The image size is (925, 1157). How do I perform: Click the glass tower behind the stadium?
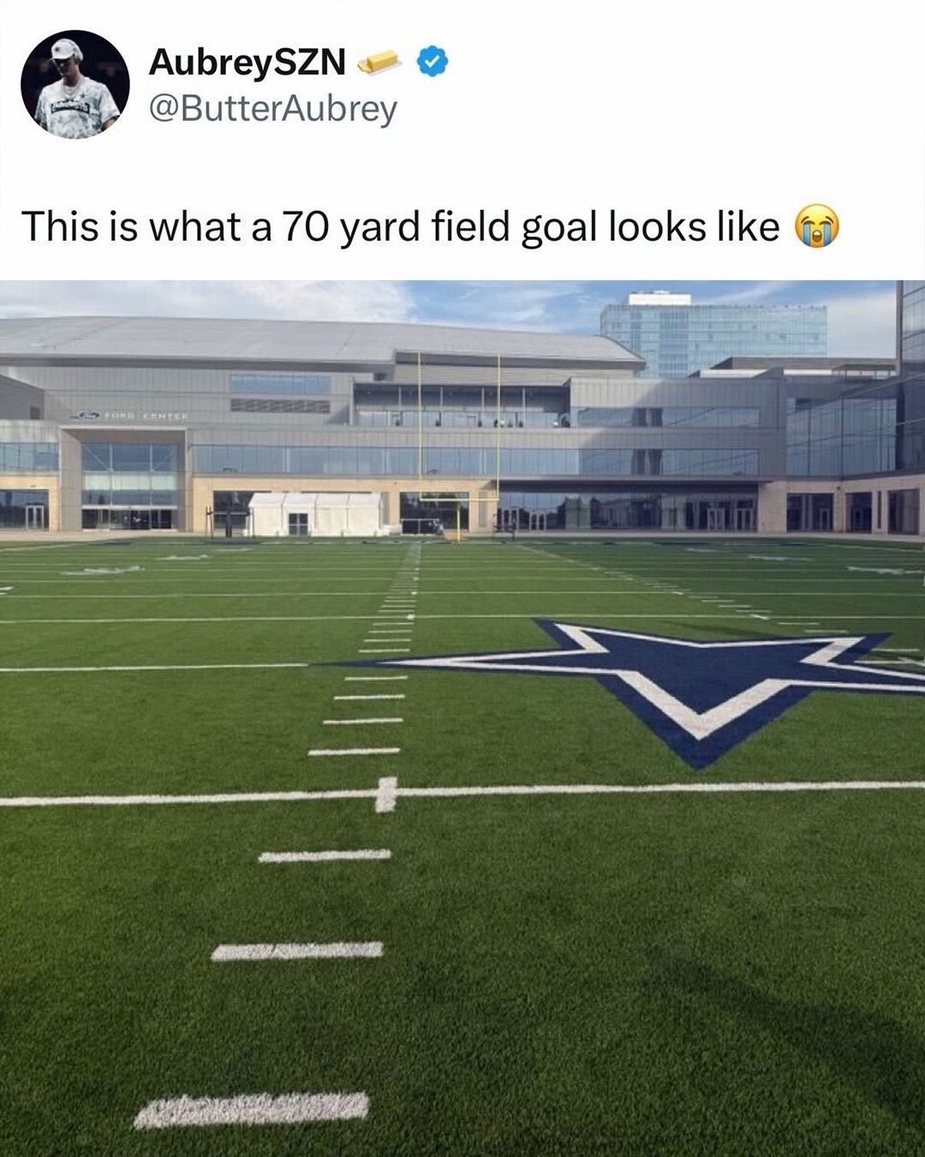[x=713, y=336]
